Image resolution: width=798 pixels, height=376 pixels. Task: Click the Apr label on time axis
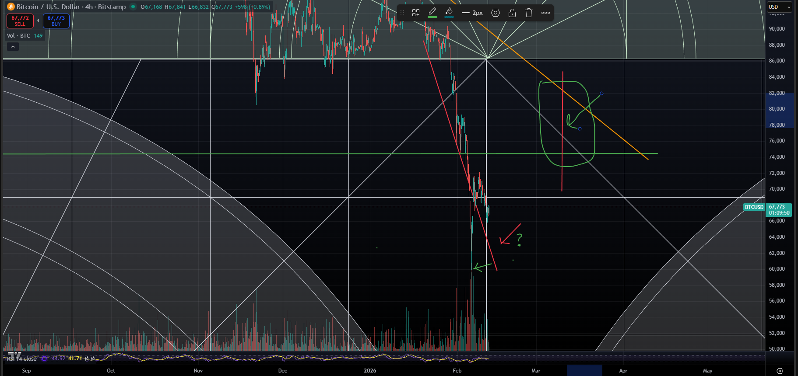click(623, 370)
